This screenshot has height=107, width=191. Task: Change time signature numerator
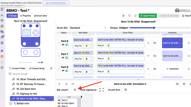[102, 89]
